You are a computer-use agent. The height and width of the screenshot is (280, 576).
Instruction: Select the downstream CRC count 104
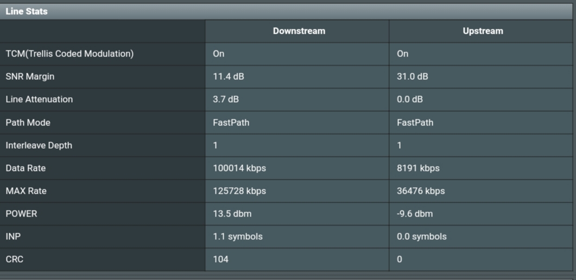[x=221, y=259]
